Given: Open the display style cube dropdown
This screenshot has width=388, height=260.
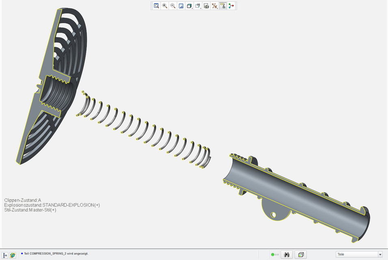Looking at the screenshot, I should click(190, 6).
